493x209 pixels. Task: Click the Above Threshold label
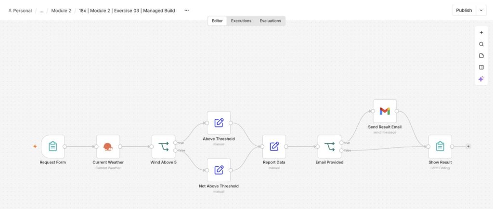click(x=219, y=139)
